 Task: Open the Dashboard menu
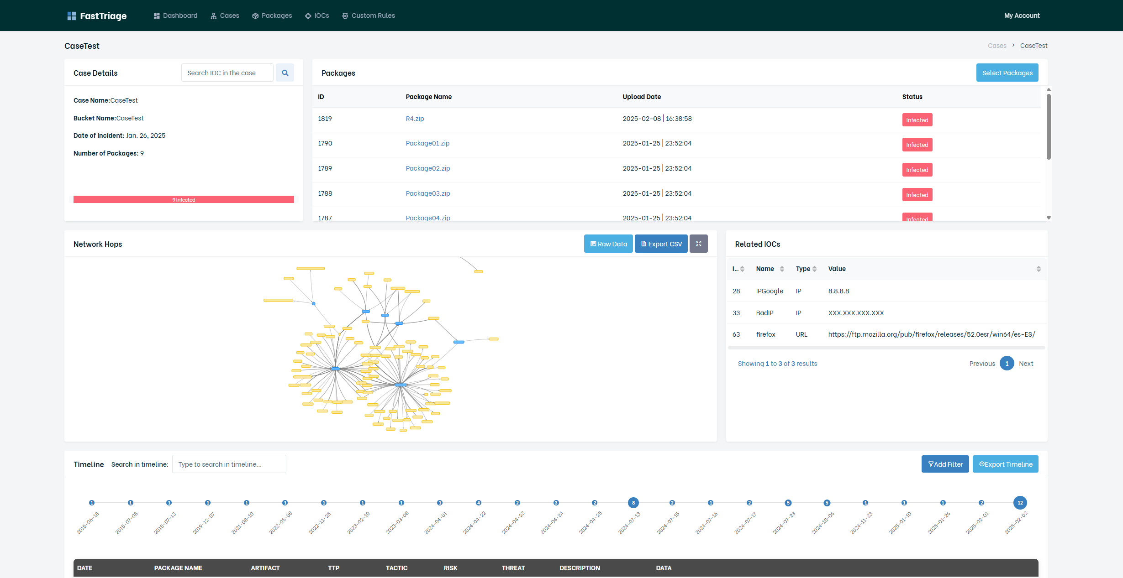click(176, 16)
